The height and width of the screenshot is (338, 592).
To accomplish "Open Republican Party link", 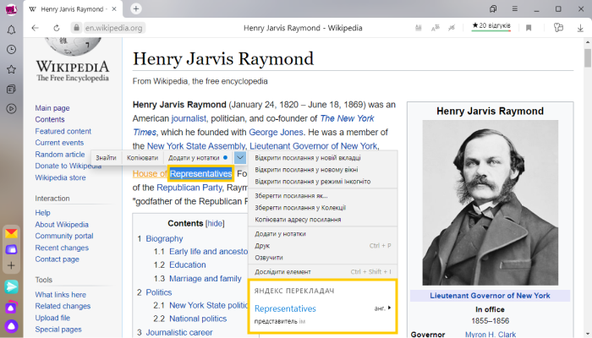I will (189, 188).
